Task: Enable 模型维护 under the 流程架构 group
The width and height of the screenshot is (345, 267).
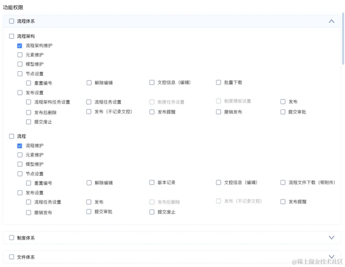Action: pyautogui.click(x=20, y=64)
